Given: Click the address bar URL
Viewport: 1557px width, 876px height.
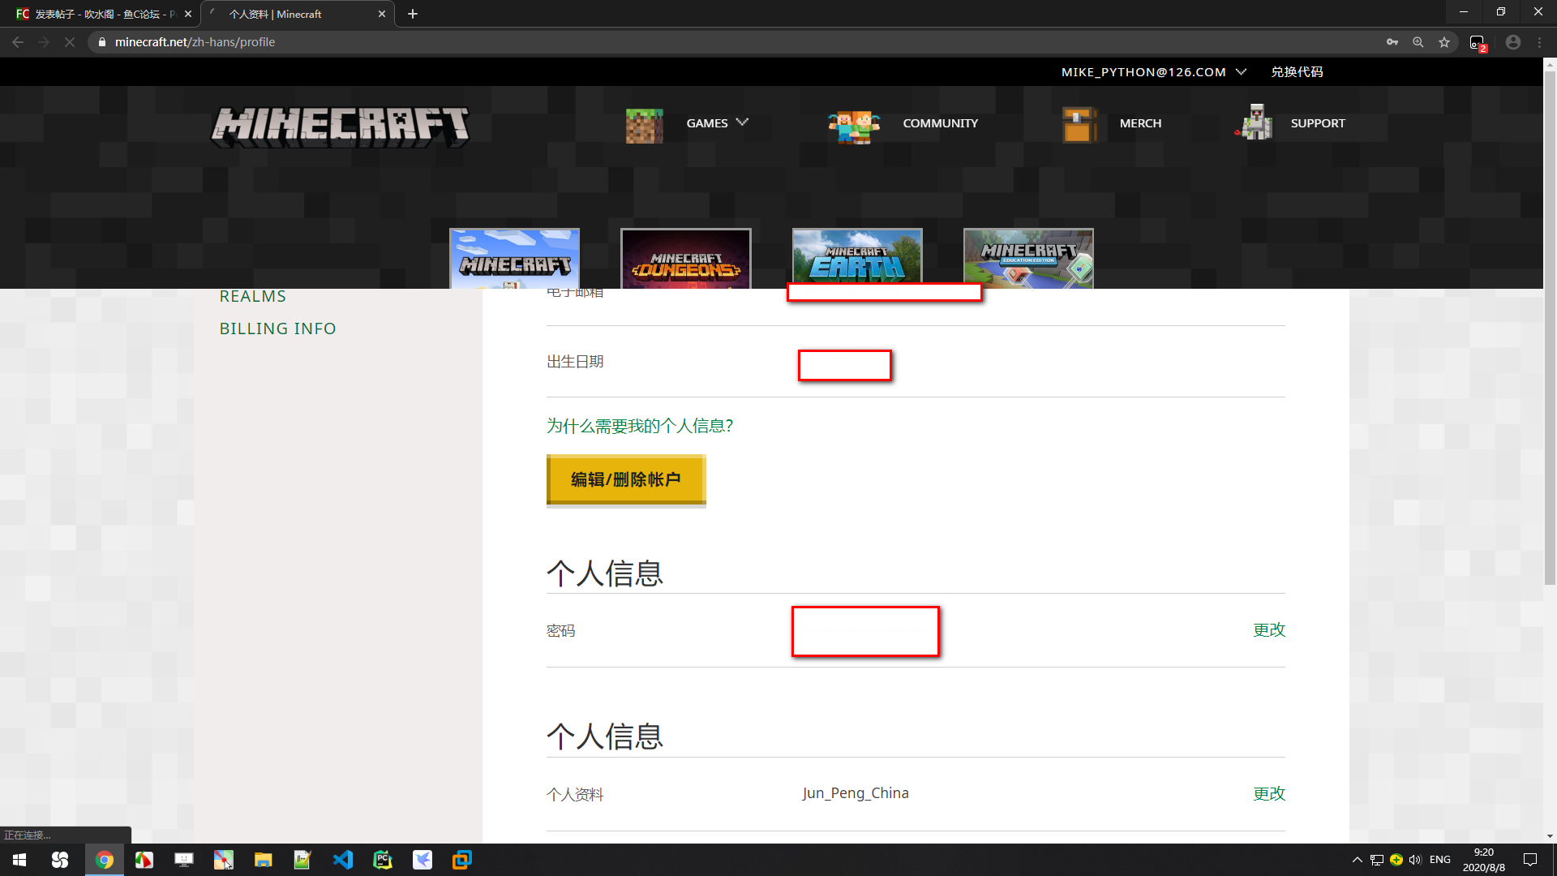Looking at the screenshot, I should click(x=195, y=42).
